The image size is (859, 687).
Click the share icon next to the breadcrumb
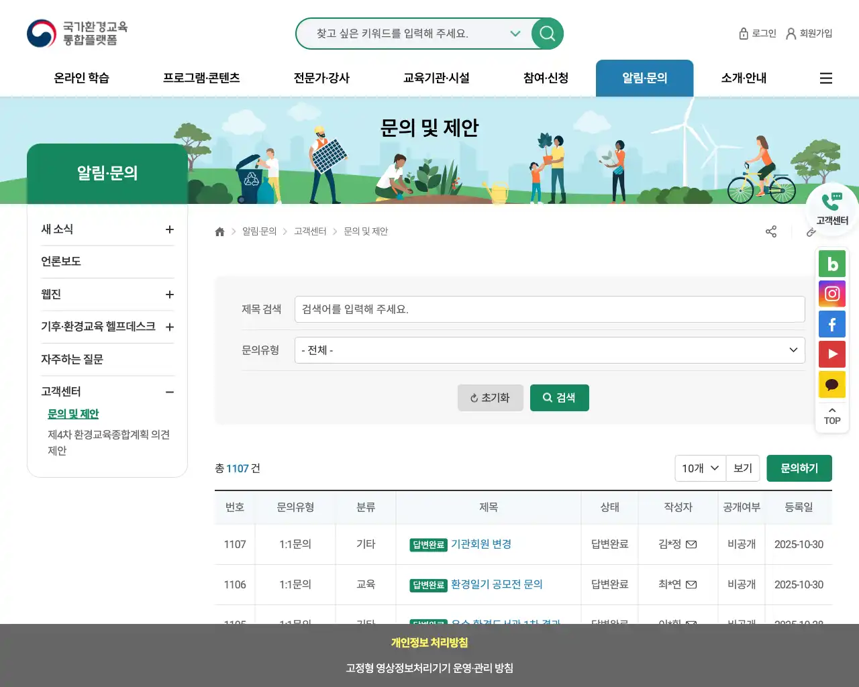771,231
